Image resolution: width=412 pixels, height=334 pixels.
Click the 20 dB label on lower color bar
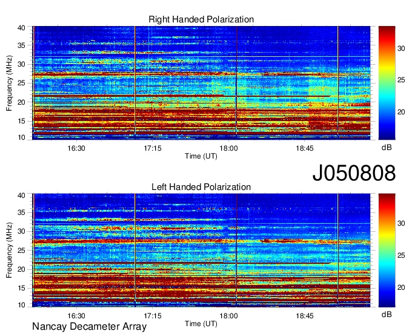(x=401, y=287)
